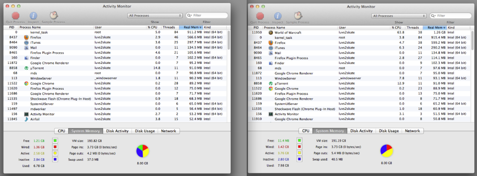Viewport: 477px width, 176px height.
Task: Sort by Threads column in left window
Action: pos(170,27)
